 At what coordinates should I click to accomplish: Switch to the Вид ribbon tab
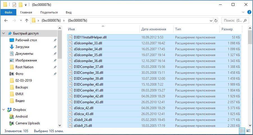pos(69,12)
